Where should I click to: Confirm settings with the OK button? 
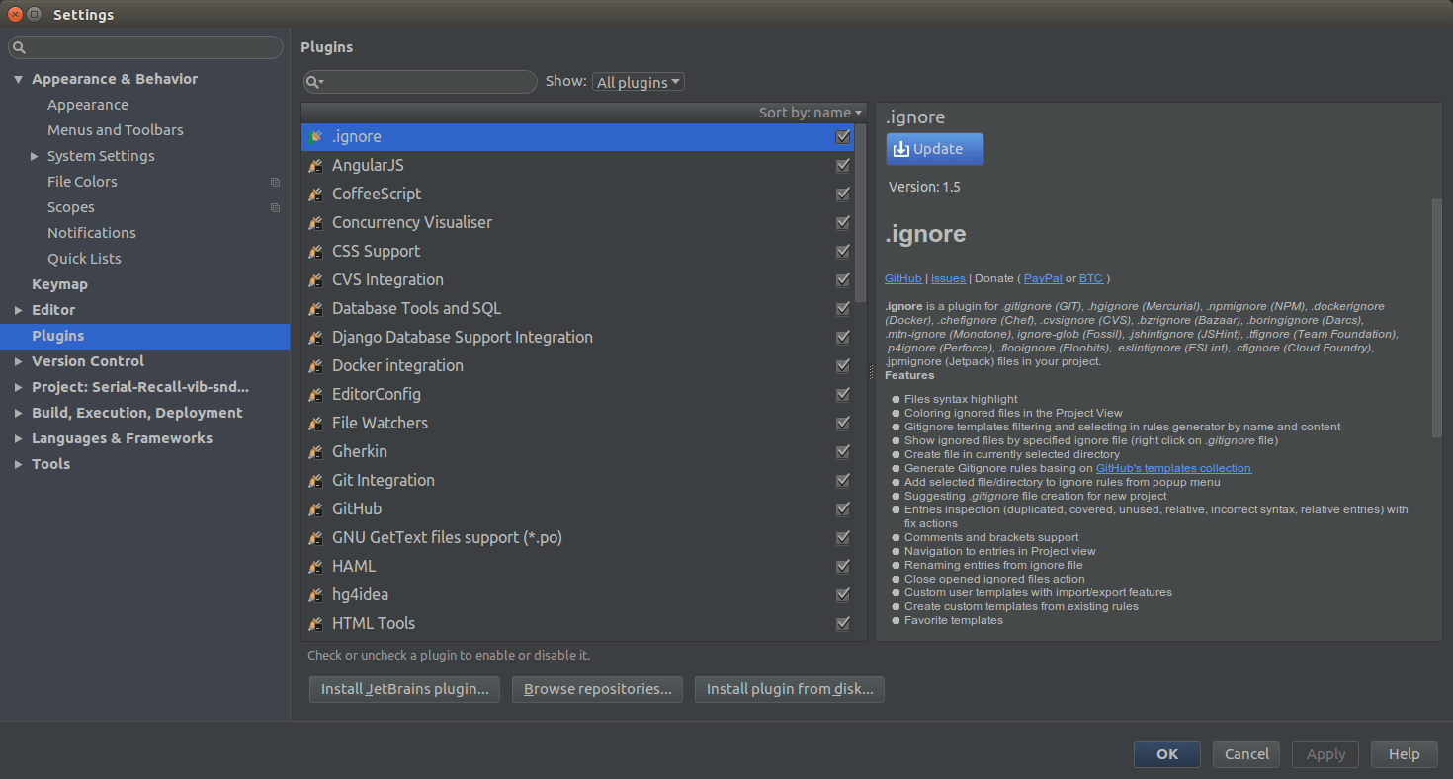(1167, 754)
